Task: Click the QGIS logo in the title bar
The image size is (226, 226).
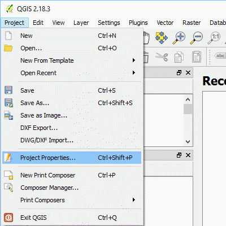Action: pyautogui.click(x=9, y=8)
